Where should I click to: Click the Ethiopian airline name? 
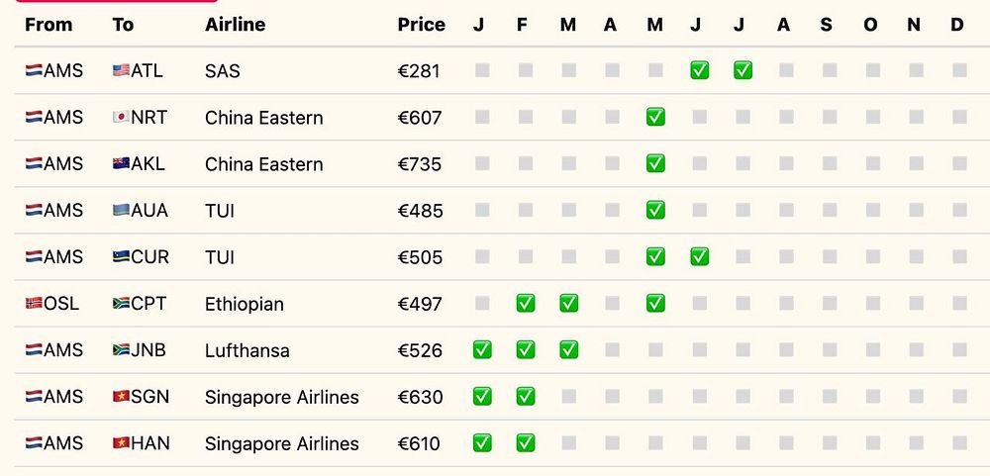[244, 304]
